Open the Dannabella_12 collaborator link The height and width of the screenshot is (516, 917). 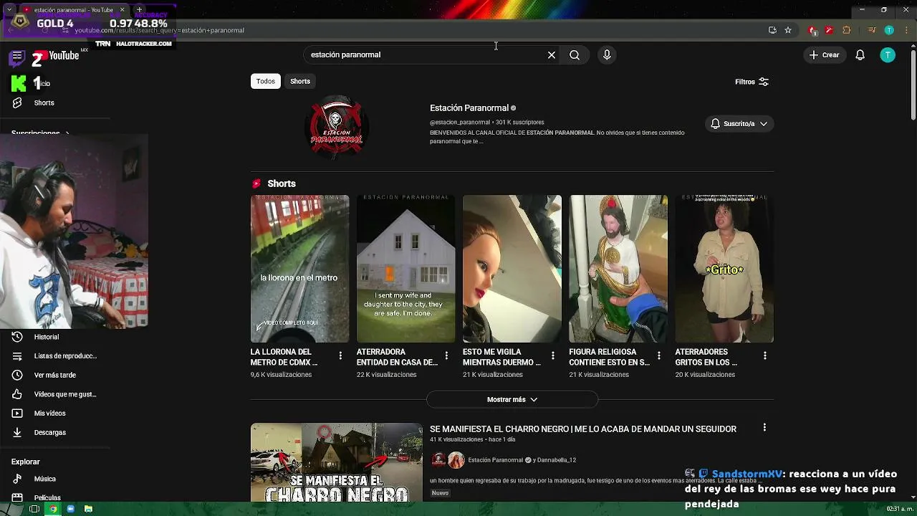click(557, 460)
